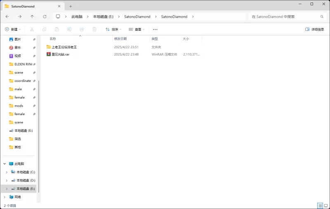This screenshot has width=330, height=209.
Task: Select the .rar archive file
Action: [x=58, y=54]
